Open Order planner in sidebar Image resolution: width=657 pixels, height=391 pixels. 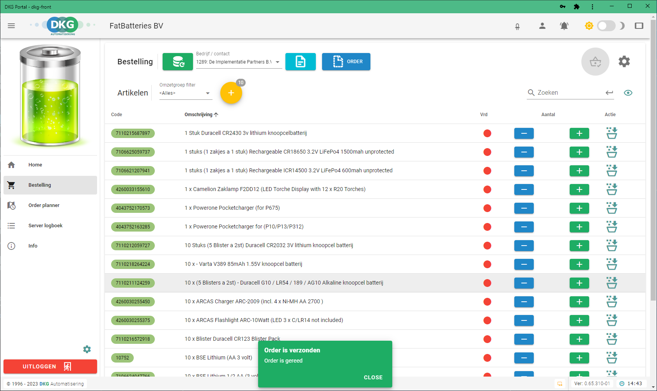pyautogui.click(x=50, y=205)
